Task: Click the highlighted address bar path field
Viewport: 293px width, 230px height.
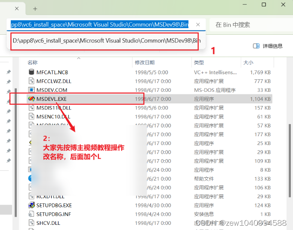Action: click(99, 24)
